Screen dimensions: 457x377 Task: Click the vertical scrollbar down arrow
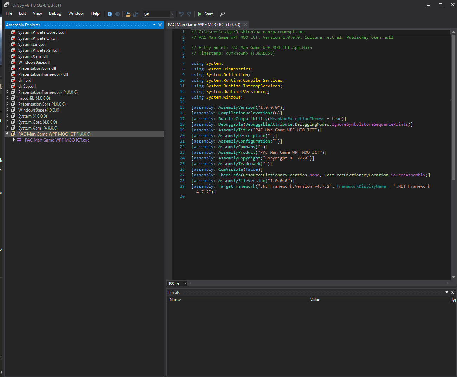453,277
